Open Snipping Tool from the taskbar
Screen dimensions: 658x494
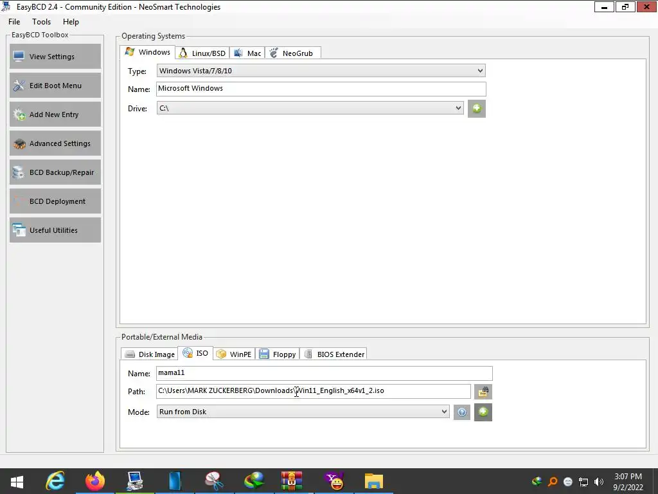point(214,481)
